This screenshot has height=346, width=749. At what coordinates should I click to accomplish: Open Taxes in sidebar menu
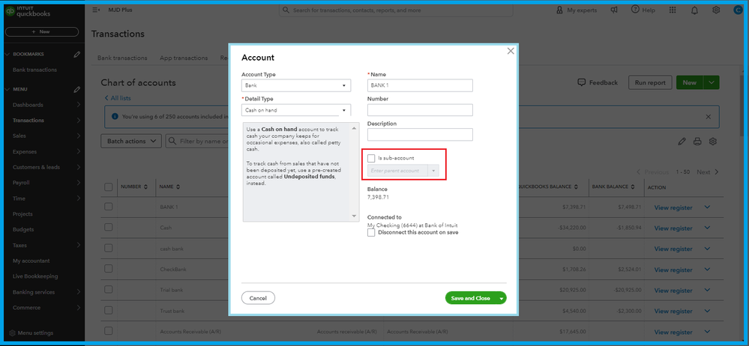(x=19, y=246)
